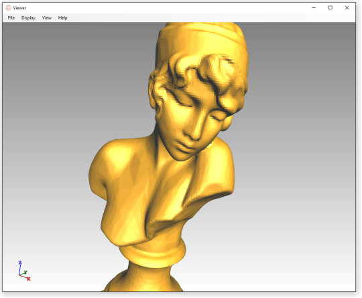Click the golden bust 3D model

[x=168, y=157]
